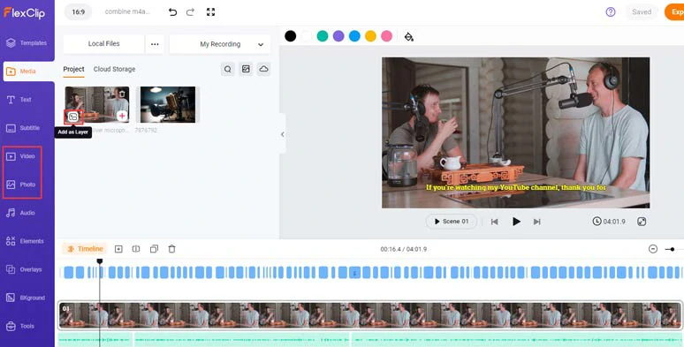684x347 pixels.
Task: Enter fullscreen preview from top toolbar
Action: pyautogui.click(x=210, y=12)
